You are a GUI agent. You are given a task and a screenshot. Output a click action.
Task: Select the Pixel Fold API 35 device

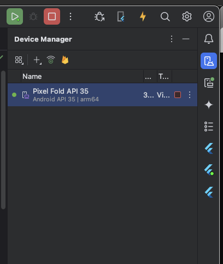click(x=102, y=95)
